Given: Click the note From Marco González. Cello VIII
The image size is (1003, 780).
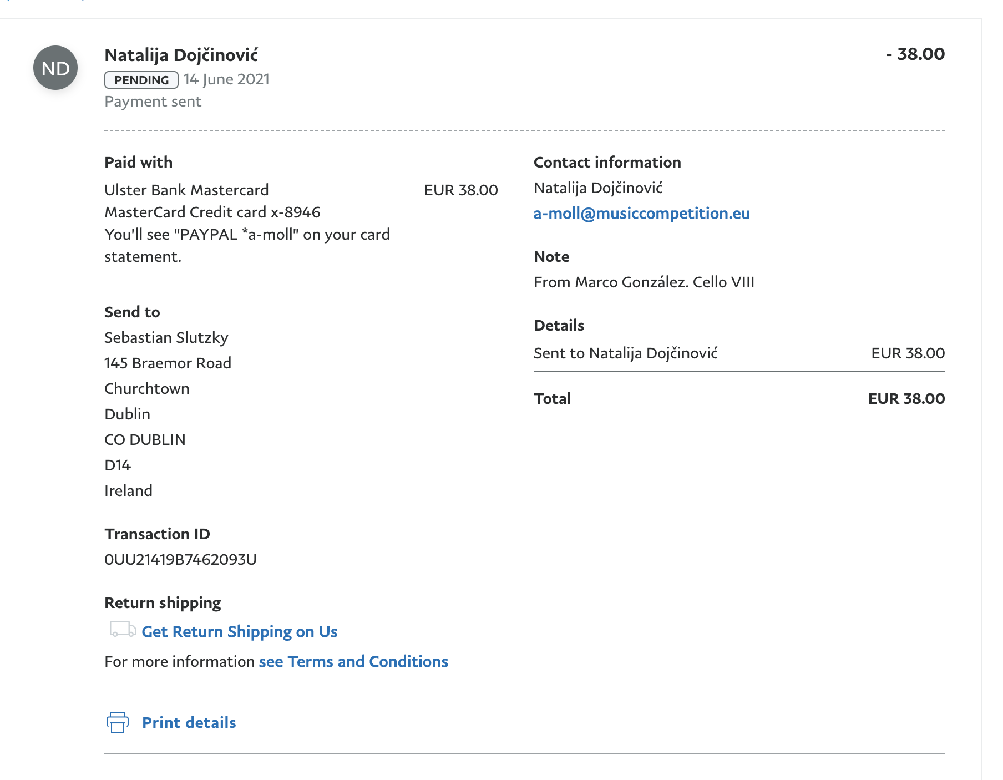Looking at the screenshot, I should tap(644, 282).
